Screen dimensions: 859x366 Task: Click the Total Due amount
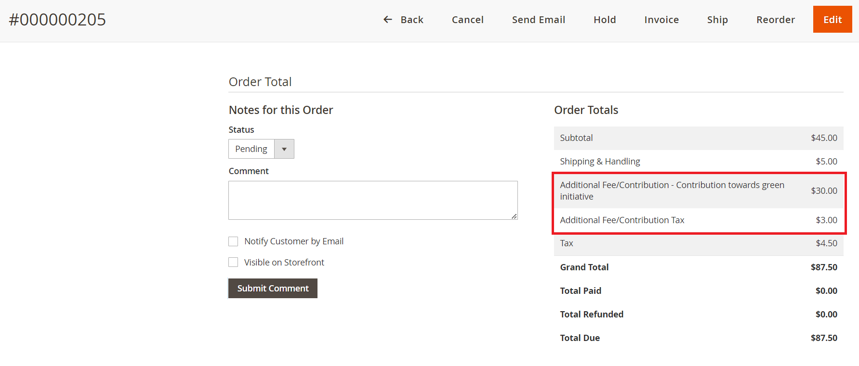tap(823, 338)
